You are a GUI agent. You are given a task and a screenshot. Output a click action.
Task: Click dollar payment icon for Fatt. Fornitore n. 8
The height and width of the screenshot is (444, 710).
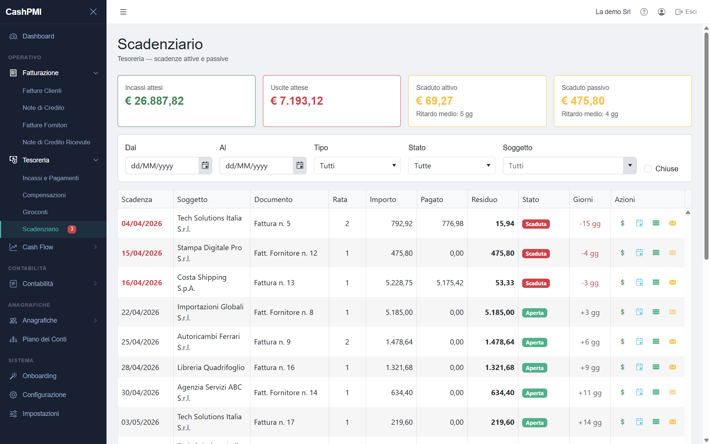pos(622,312)
